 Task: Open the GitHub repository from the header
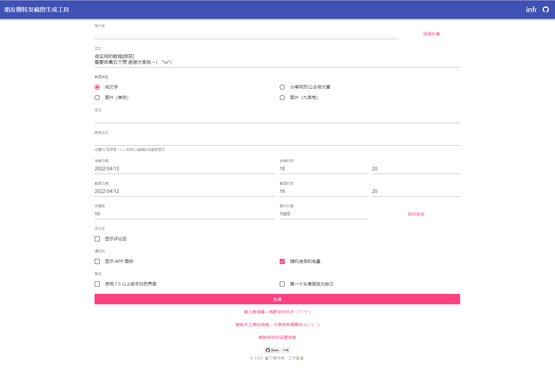coord(545,10)
